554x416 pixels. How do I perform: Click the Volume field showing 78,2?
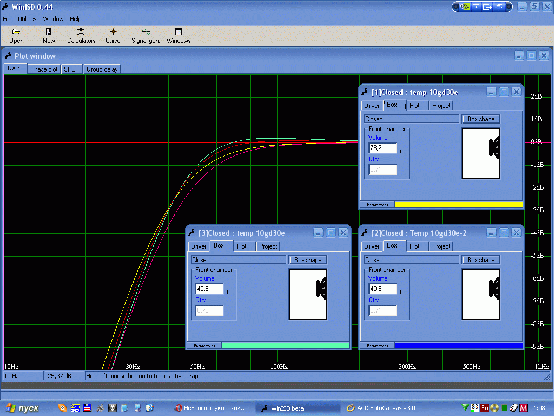(382, 148)
